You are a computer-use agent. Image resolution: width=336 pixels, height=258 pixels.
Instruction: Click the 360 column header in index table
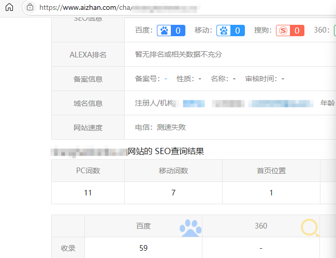pyautogui.click(x=261, y=226)
